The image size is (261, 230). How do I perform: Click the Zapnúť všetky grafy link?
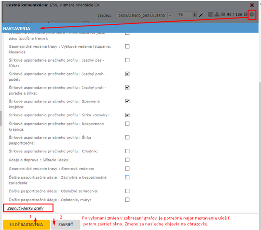[25, 208]
